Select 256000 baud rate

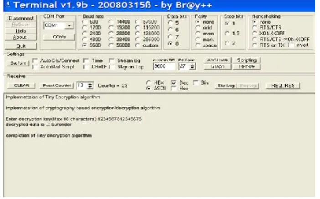tap(138, 39)
